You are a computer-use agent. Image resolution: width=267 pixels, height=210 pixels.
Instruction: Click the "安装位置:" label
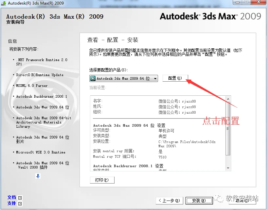coord(102,141)
